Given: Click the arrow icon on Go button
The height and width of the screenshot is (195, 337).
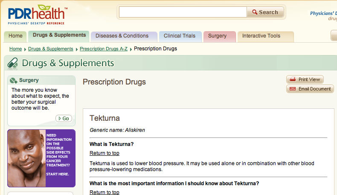Looking at the screenshot, I should (60, 119).
